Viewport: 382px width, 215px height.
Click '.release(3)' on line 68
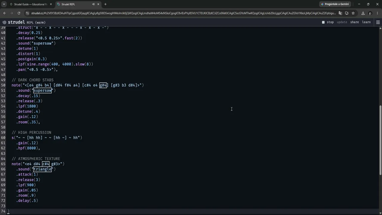point(28,180)
